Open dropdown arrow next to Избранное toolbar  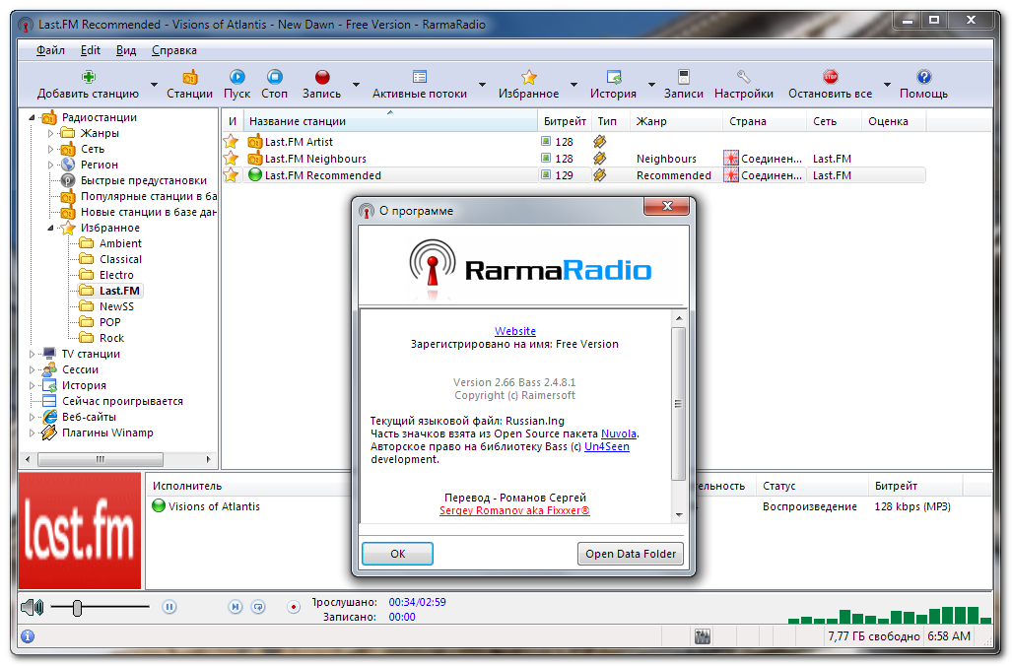coord(573,85)
